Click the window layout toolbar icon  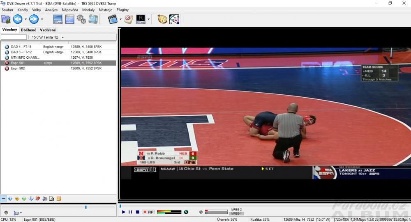pos(69,19)
